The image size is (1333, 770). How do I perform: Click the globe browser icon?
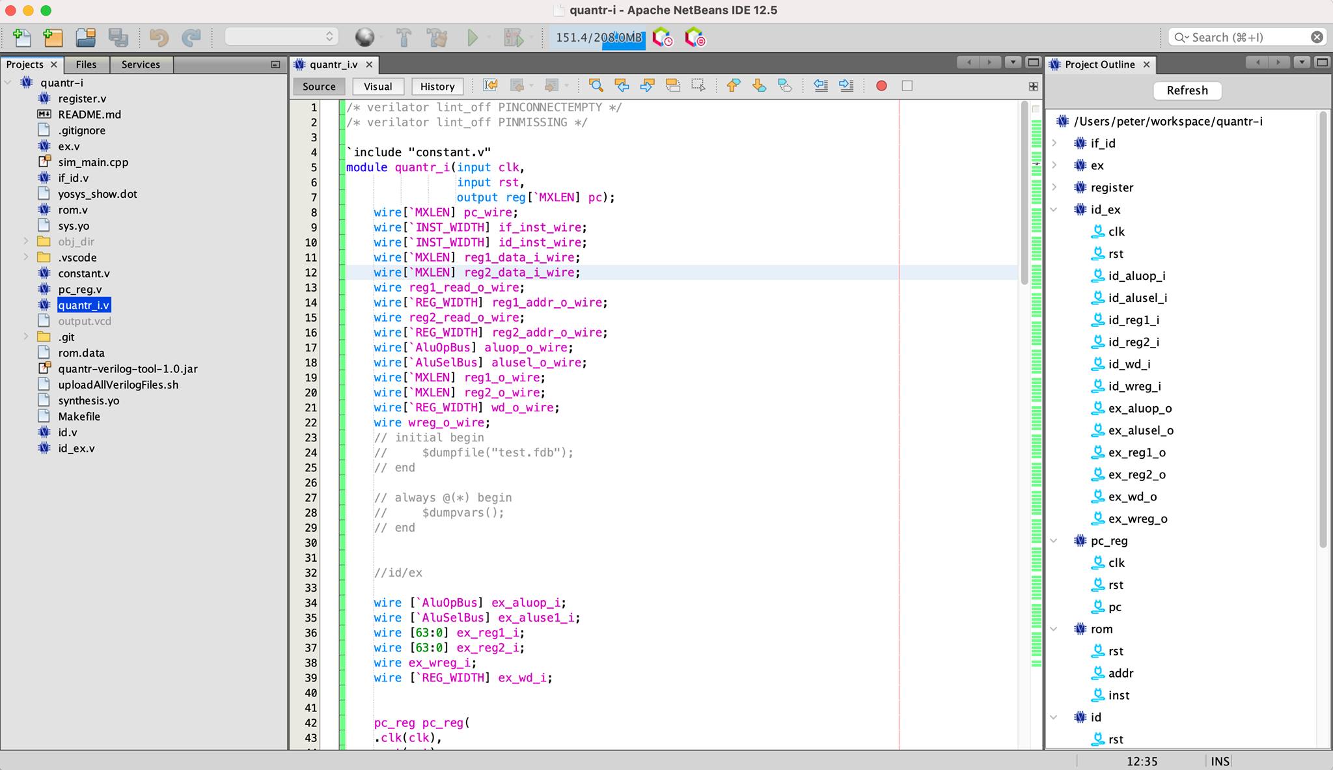364,37
